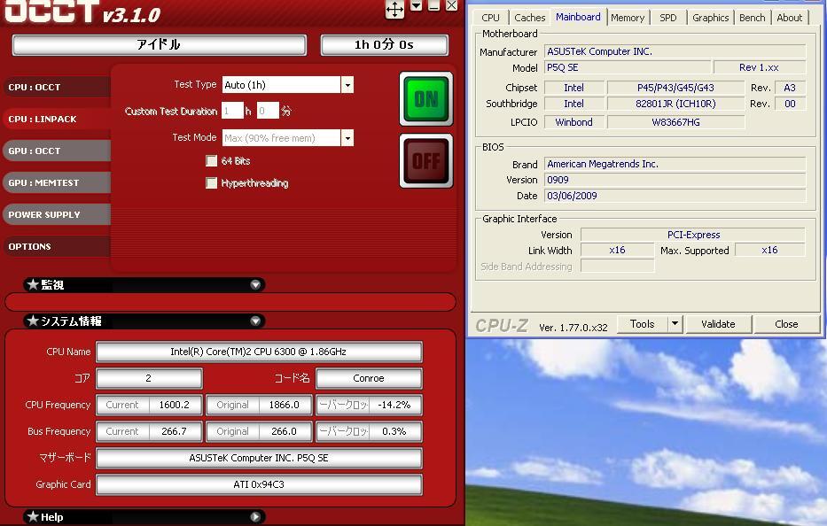Enable the 64 Bits checkbox
The width and height of the screenshot is (827, 526).
[x=211, y=161]
